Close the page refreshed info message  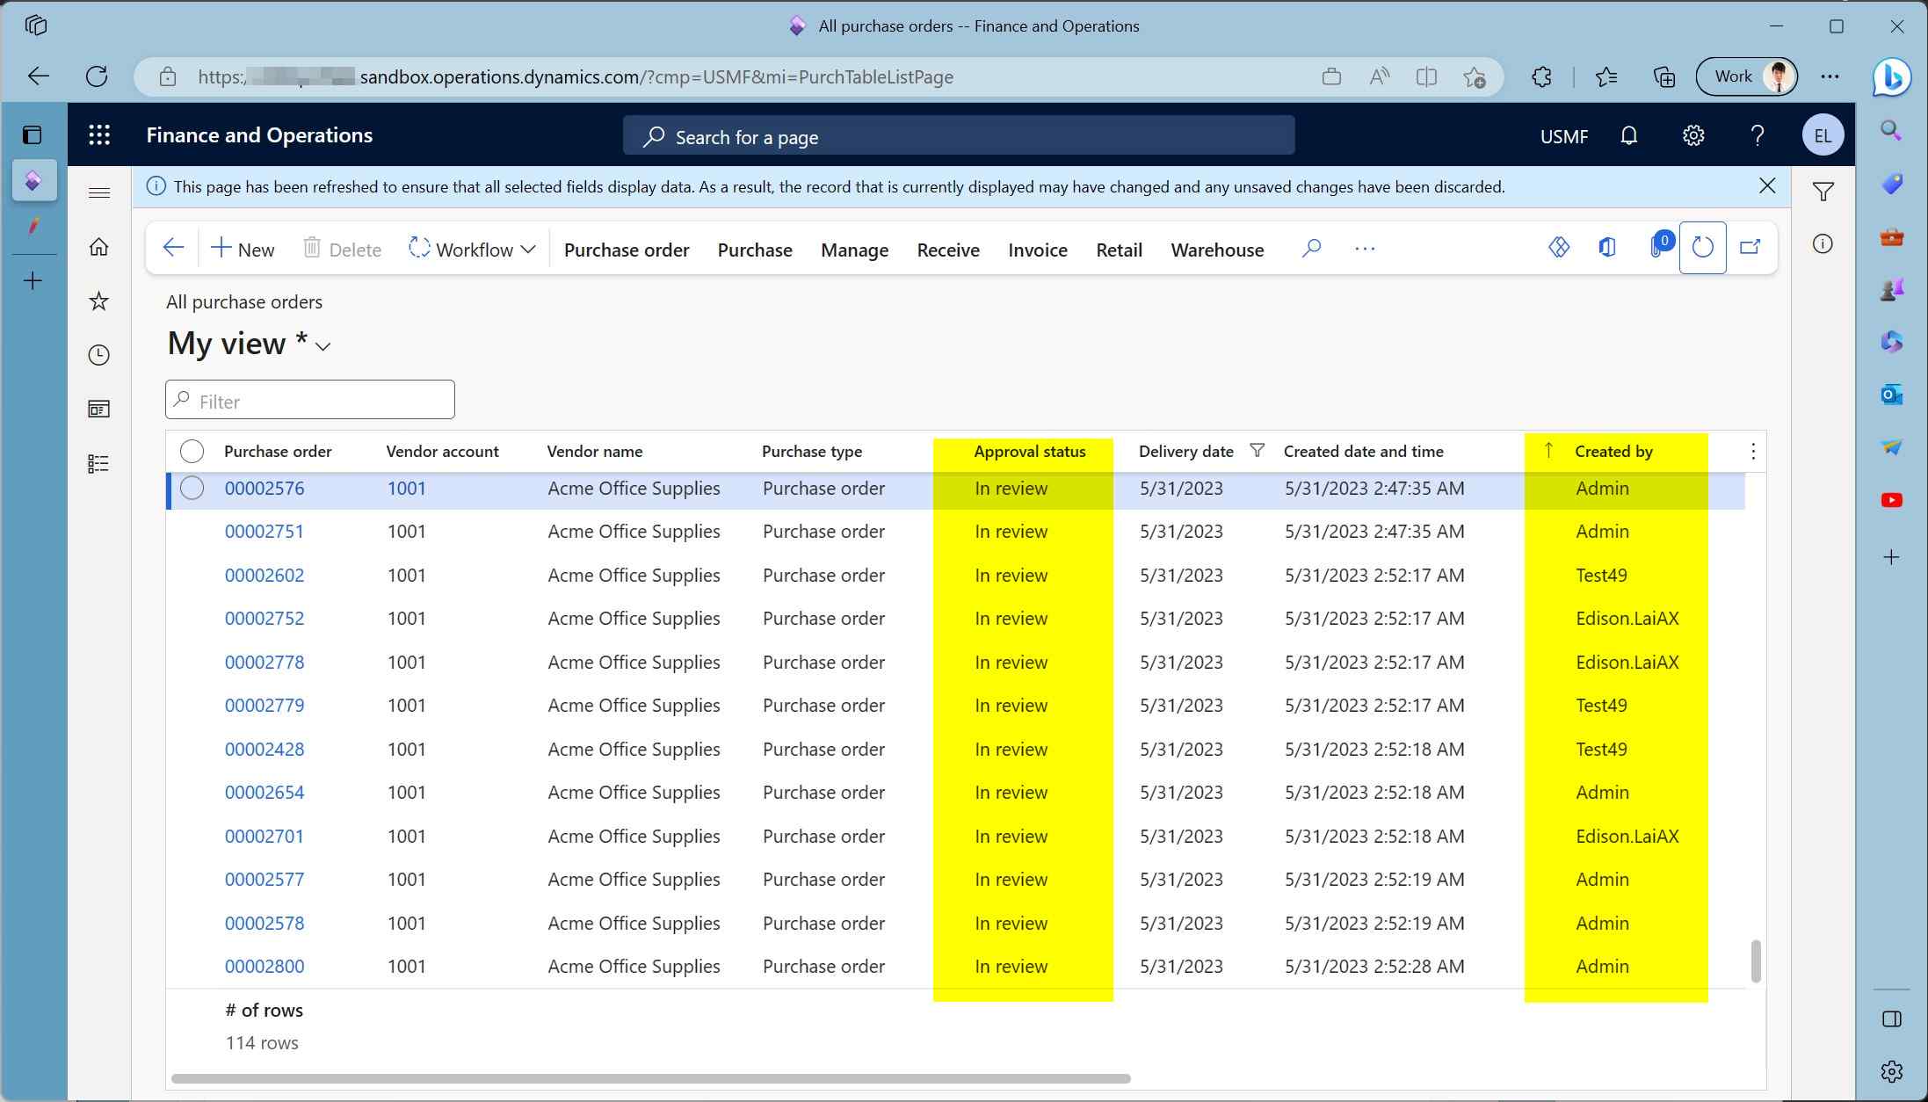[x=1767, y=186]
